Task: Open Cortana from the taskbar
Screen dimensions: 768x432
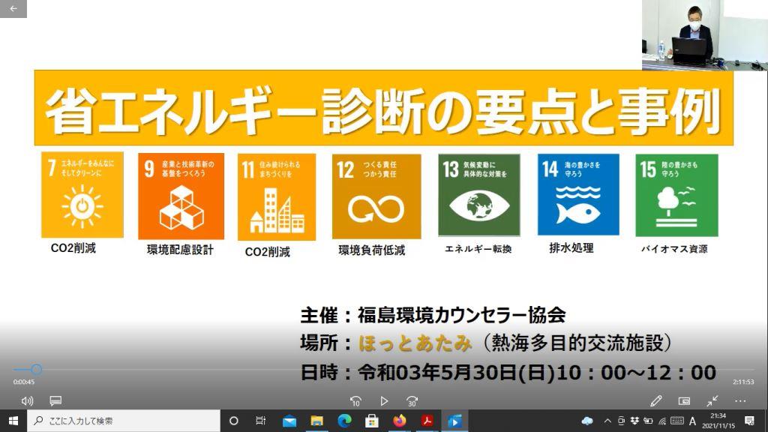Action: click(234, 421)
